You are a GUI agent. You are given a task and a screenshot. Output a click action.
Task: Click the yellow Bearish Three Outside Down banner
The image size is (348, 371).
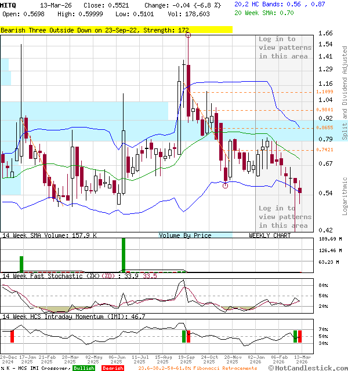116,29
